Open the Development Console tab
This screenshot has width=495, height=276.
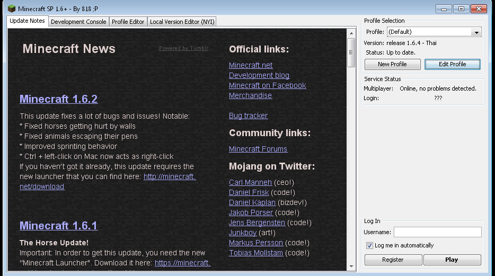pos(78,21)
